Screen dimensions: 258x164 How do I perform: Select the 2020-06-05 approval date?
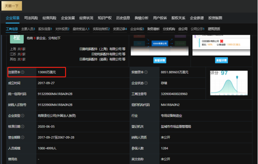pyautogui.click(x=46, y=126)
